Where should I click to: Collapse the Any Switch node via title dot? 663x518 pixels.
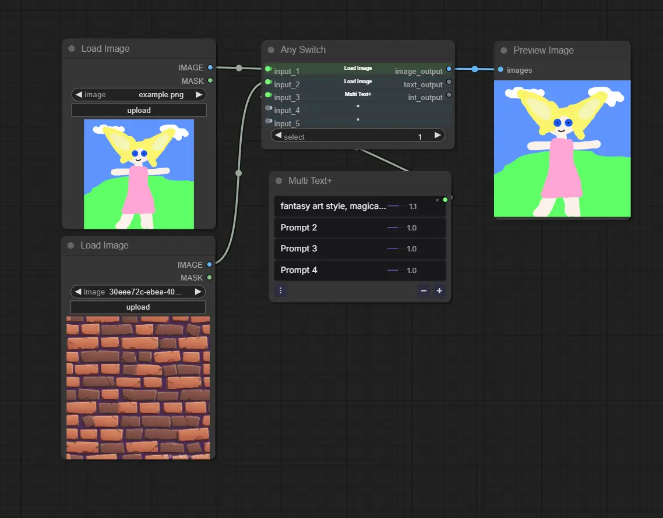tap(271, 50)
